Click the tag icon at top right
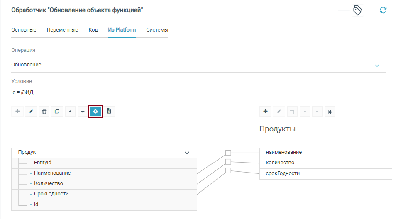Viewport: 396px width, 219px height. (x=357, y=10)
